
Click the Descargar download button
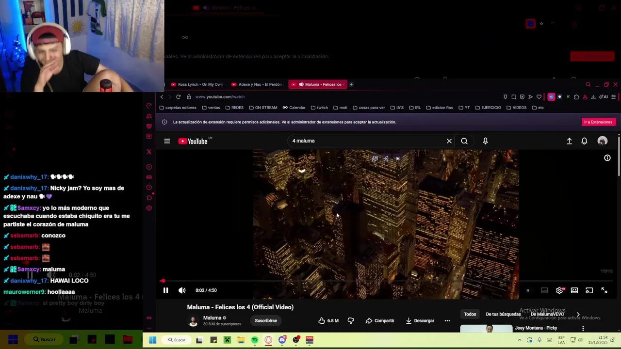(420, 320)
